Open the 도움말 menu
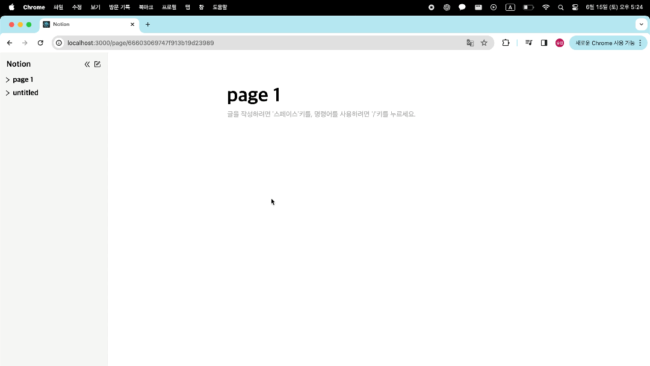Screen dimensions: 650x366 (x=220, y=7)
